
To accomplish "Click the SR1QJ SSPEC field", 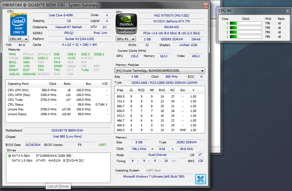I will click(x=69, y=33).
